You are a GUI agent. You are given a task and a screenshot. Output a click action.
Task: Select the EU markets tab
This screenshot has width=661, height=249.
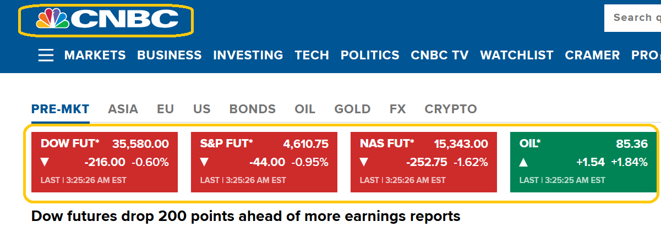tap(165, 109)
